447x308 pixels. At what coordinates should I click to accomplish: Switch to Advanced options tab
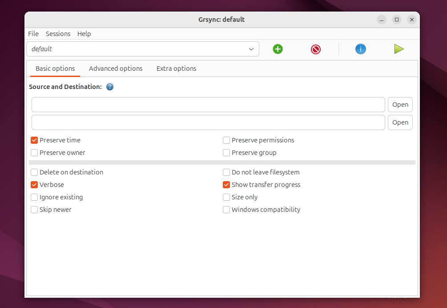click(116, 69)
